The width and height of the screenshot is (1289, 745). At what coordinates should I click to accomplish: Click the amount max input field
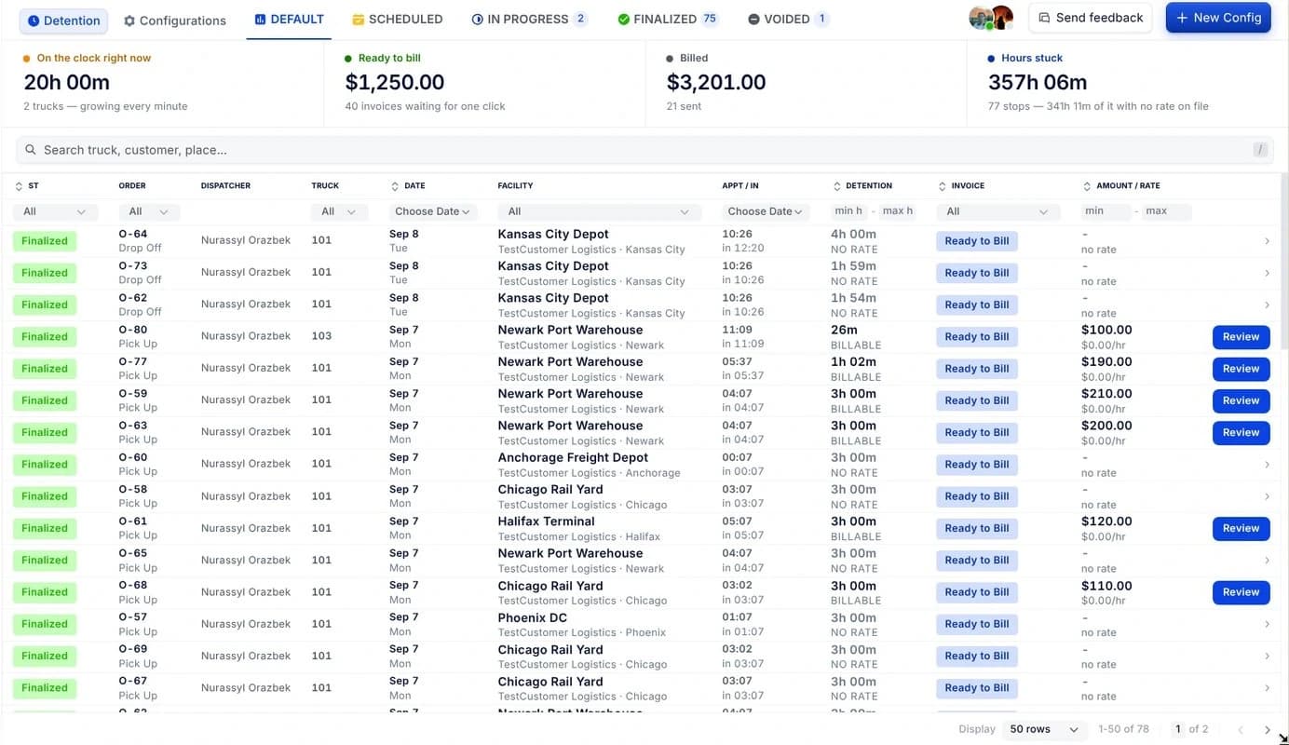pos(1167,211)
